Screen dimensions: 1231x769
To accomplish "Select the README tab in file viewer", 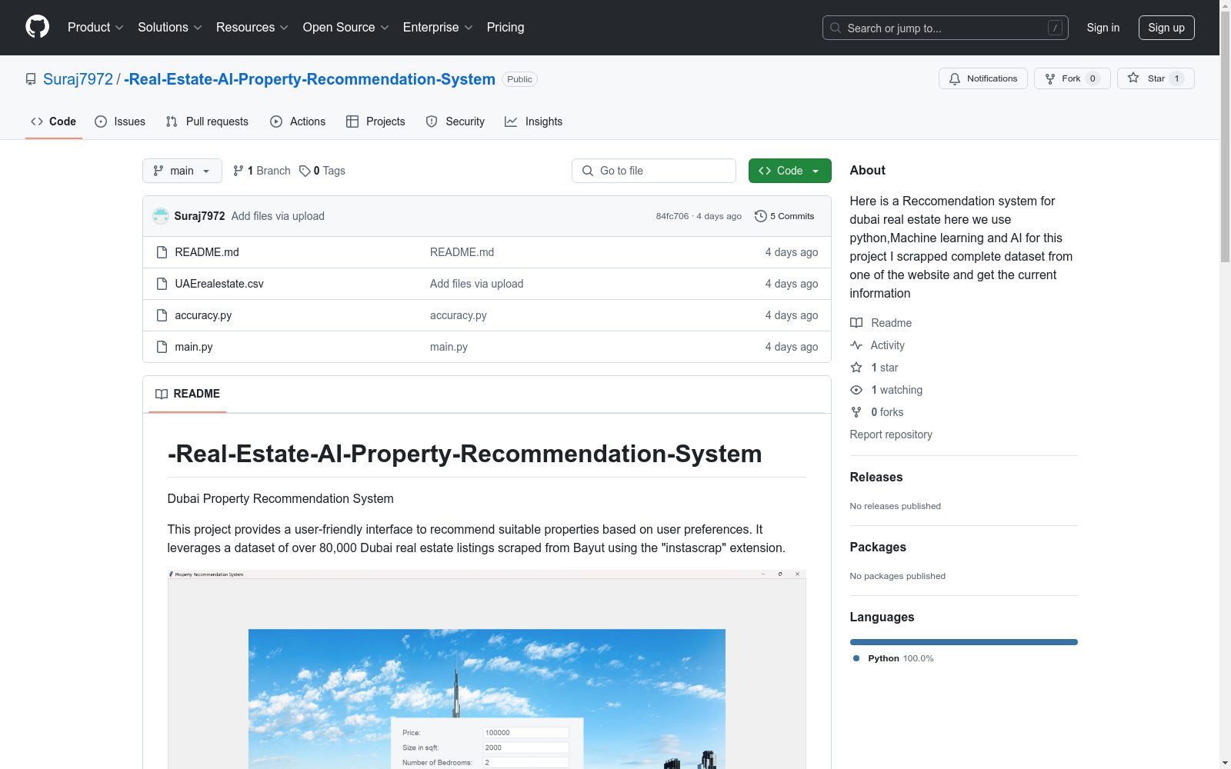I will (188, 394).
